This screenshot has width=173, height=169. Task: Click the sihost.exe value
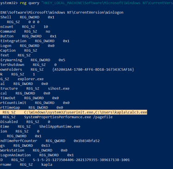(x=59, y=89)
